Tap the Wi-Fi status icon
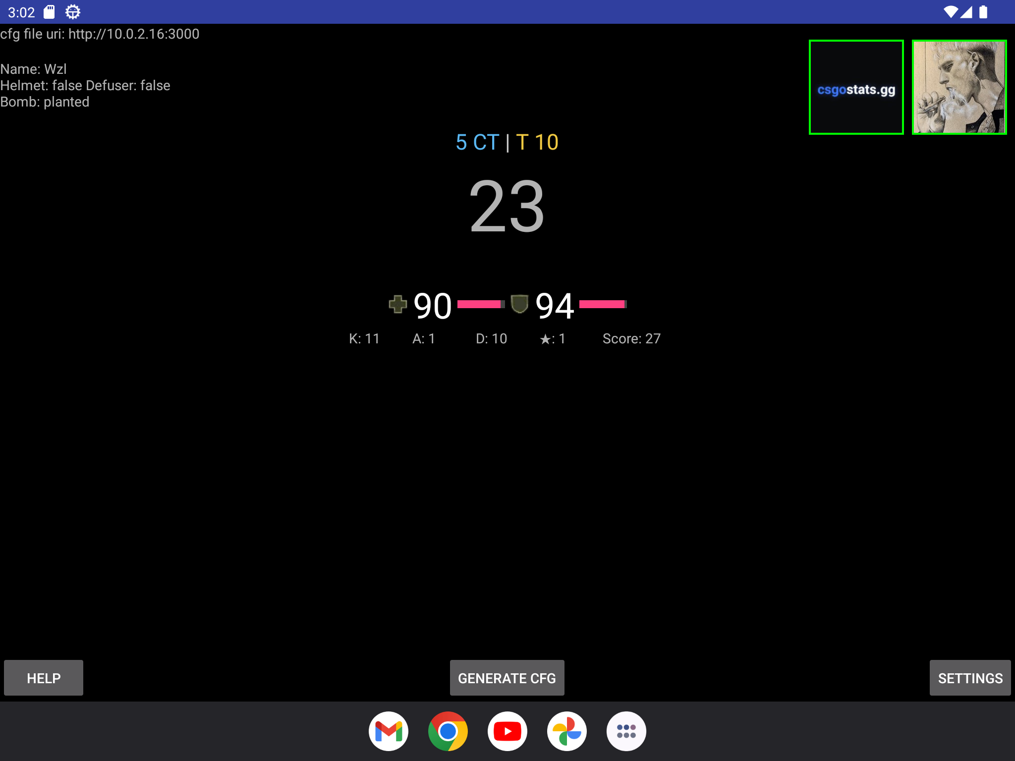 point(951,12)
